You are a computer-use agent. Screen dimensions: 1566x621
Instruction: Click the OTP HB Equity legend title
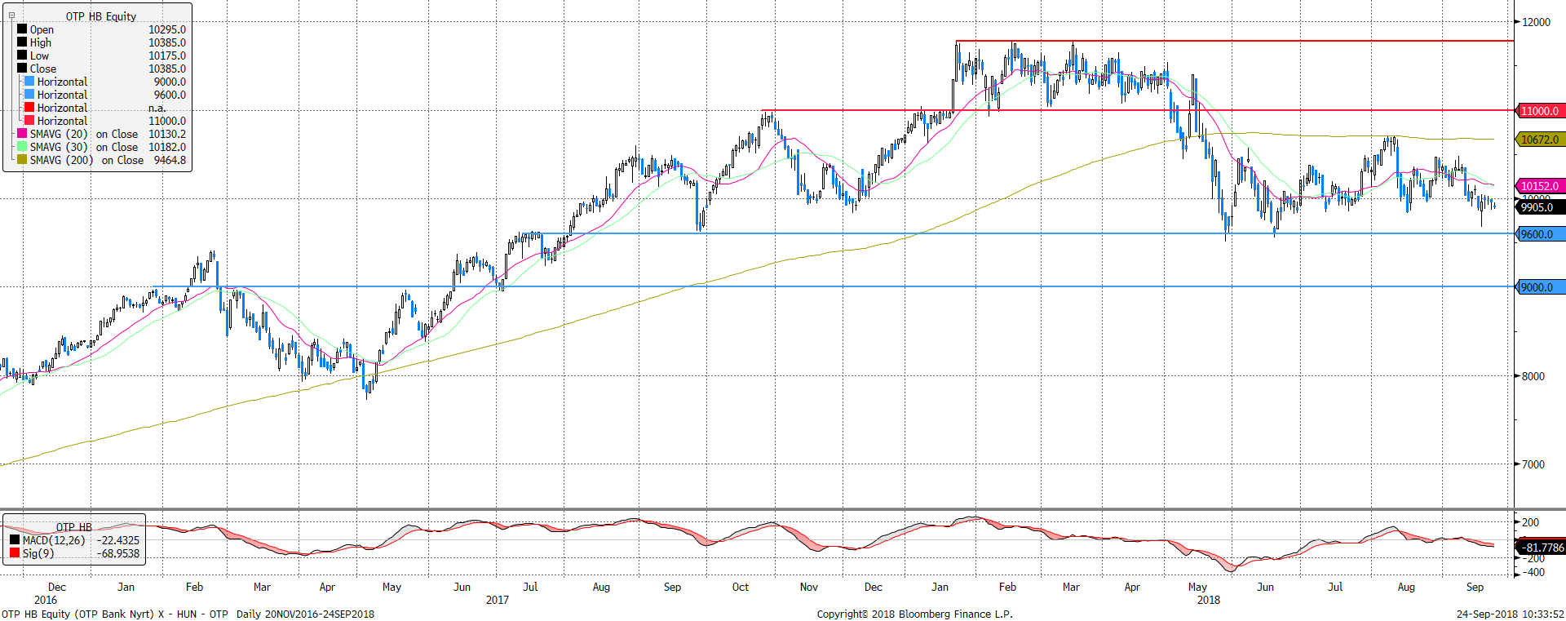(x=101, y=16)
